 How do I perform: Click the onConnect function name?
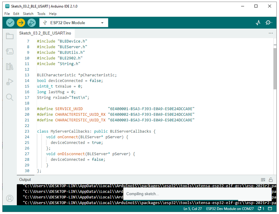67,137
